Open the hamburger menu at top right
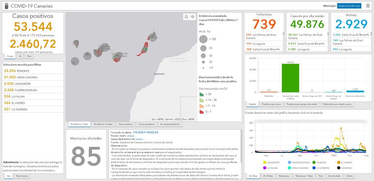Image resolution: width=374 pixels, height=181 pixels. click(x=368, y=6)
